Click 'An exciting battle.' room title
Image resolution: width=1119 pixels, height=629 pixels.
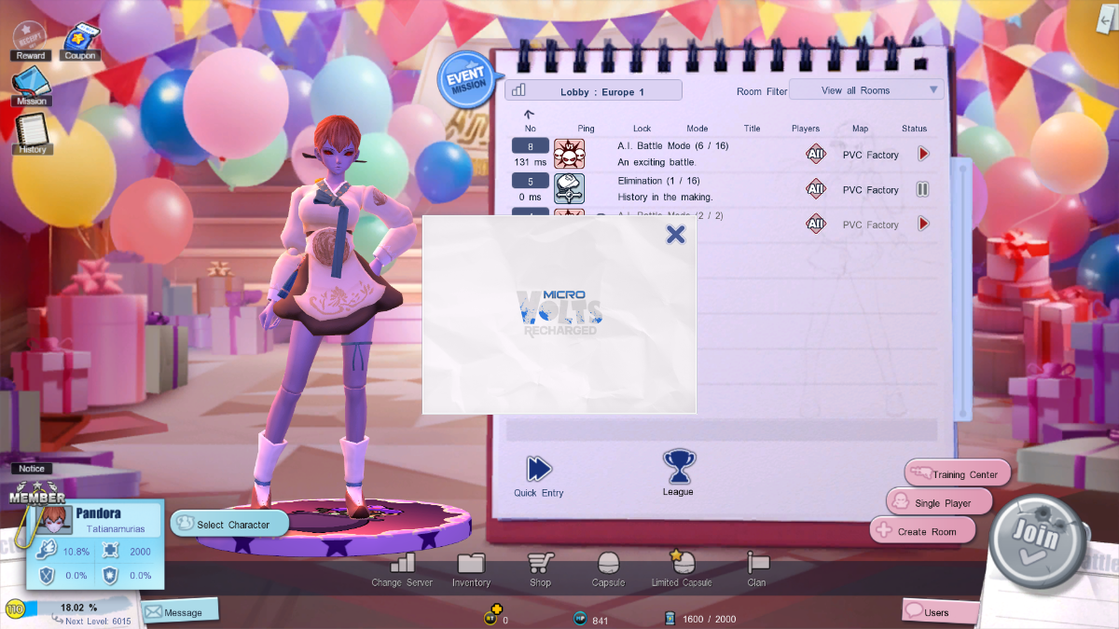pos(656,162)
